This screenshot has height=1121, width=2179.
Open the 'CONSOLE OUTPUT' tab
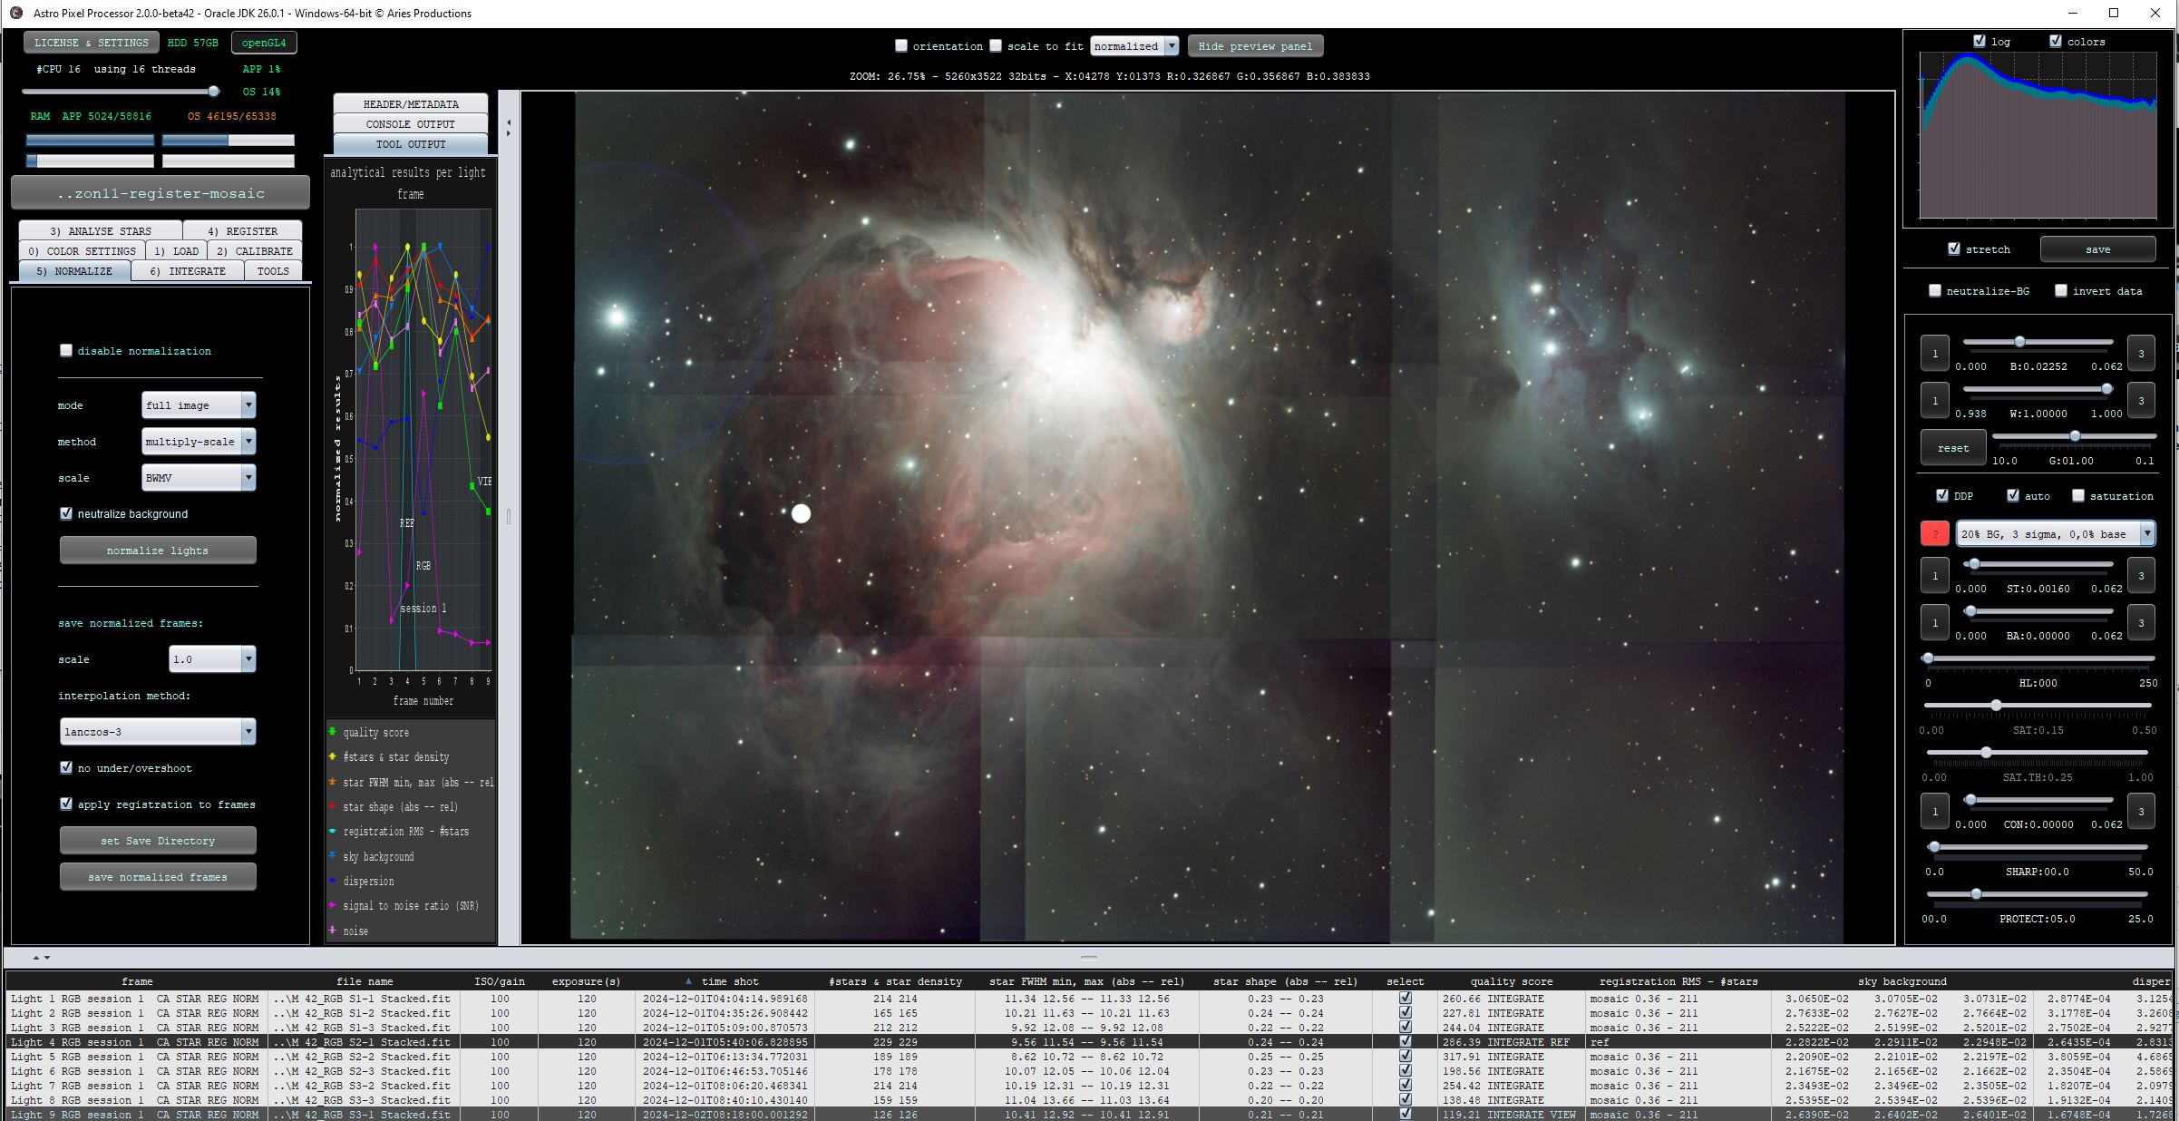411,124
